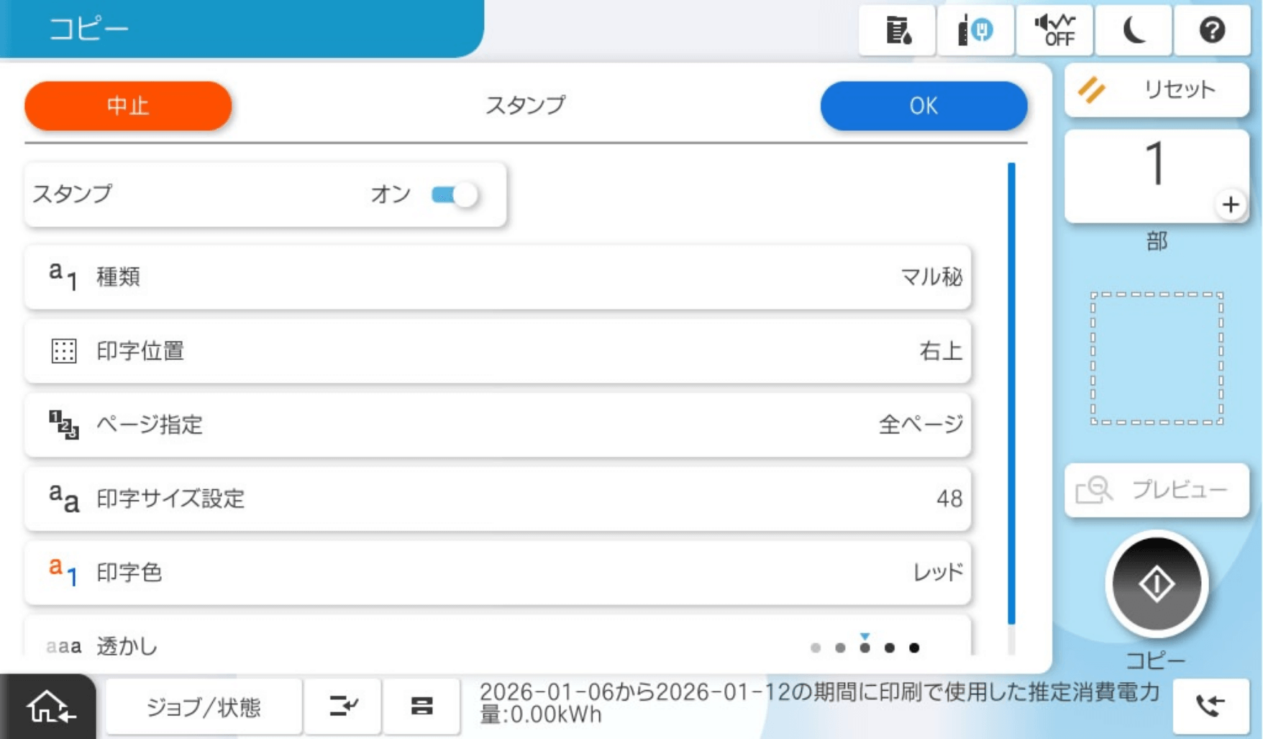Open the ジョブ/状態 job status tab

pyautogui.click(x=204, y=707)
